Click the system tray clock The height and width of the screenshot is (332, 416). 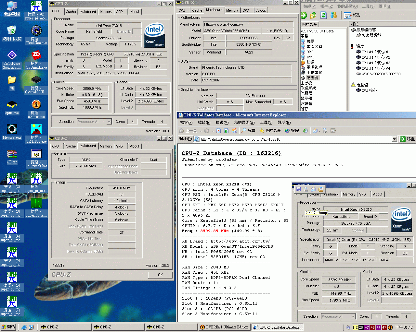pos(404,327)
